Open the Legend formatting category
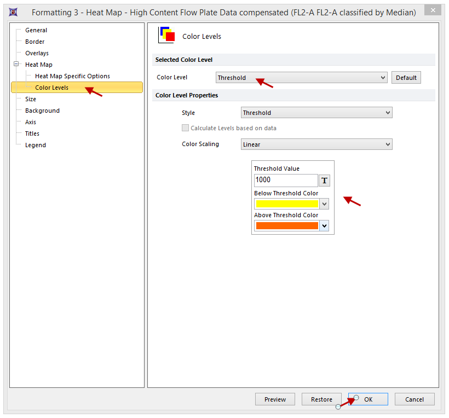This screenshot has width=449, height=418. point(36,145)
